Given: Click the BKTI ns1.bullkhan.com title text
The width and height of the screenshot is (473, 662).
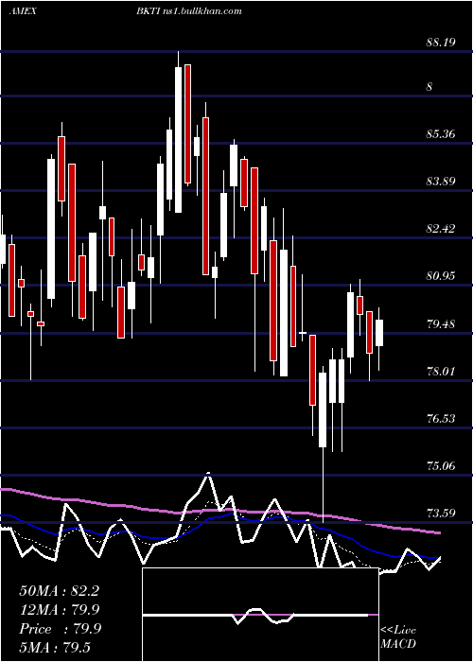Looking at the screenshot, I should (189, 11).
